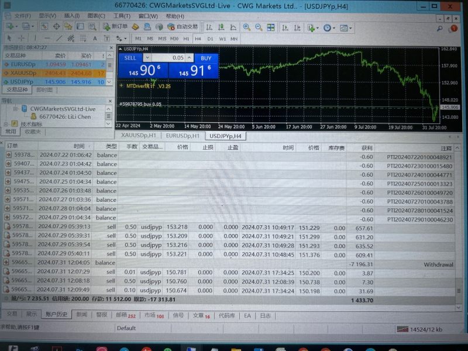Select XAUUSDp row in market watch
This screenshot has width=468, height=351.
[20, 73]
